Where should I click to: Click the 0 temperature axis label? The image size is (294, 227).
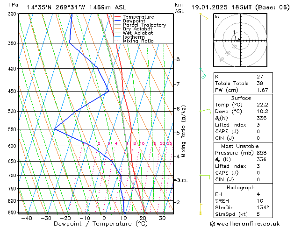coord(104,218)
